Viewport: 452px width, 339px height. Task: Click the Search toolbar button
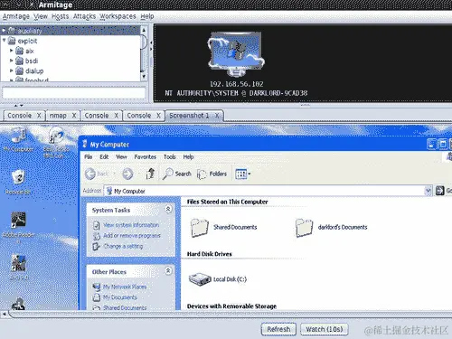tap(177, 174)
